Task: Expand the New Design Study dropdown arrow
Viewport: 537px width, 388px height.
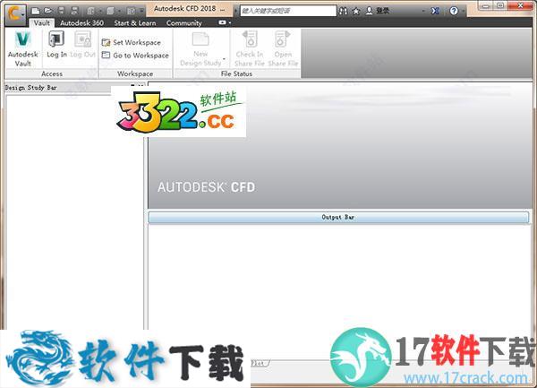Action: pos(224,59)
